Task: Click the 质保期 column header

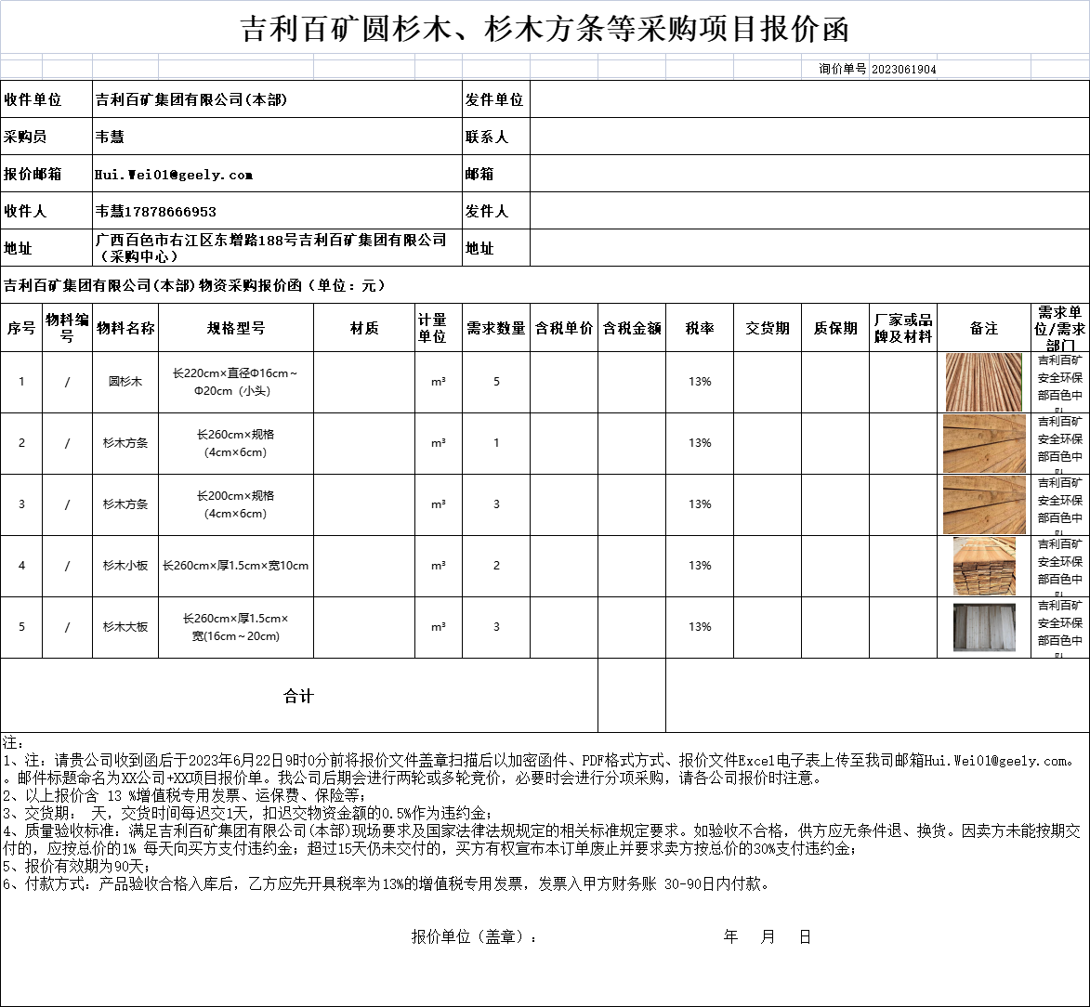Action: click(x=835, y=328)
